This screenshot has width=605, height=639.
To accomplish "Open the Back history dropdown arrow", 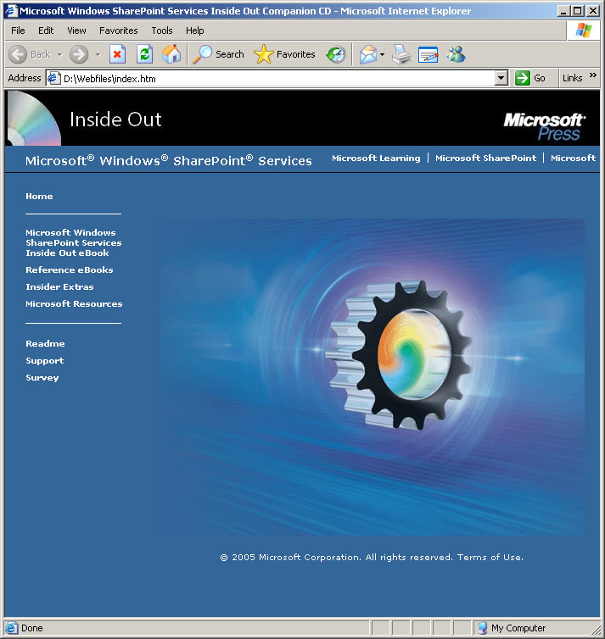I will coord(59,54).
